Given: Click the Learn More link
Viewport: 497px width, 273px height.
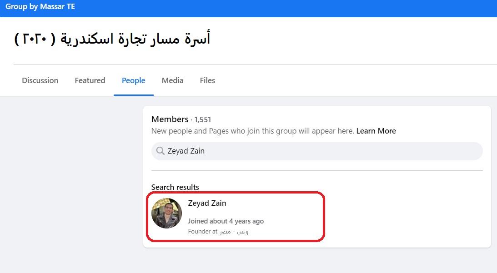Looking at the screenshot, I should pyautogui.click(x=376, y=131).
